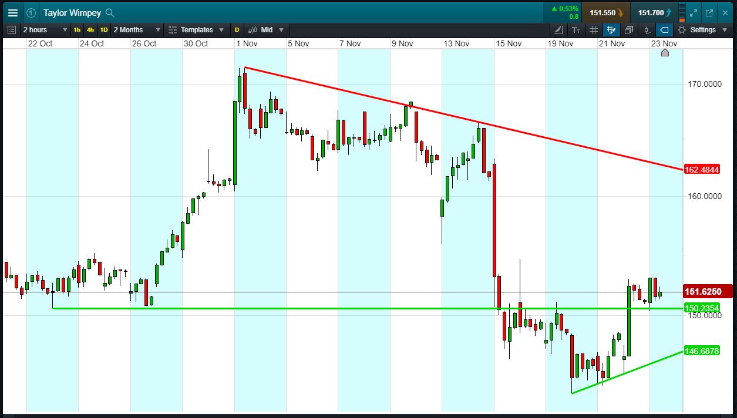This screenshot has height=418, width=737.
Task: Click the 151.6250 current price label
Action: [707, 292]
